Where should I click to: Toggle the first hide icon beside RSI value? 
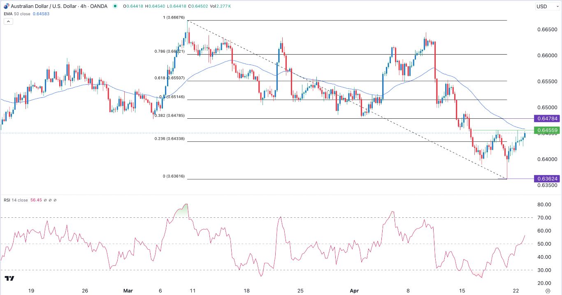[45, 200]
